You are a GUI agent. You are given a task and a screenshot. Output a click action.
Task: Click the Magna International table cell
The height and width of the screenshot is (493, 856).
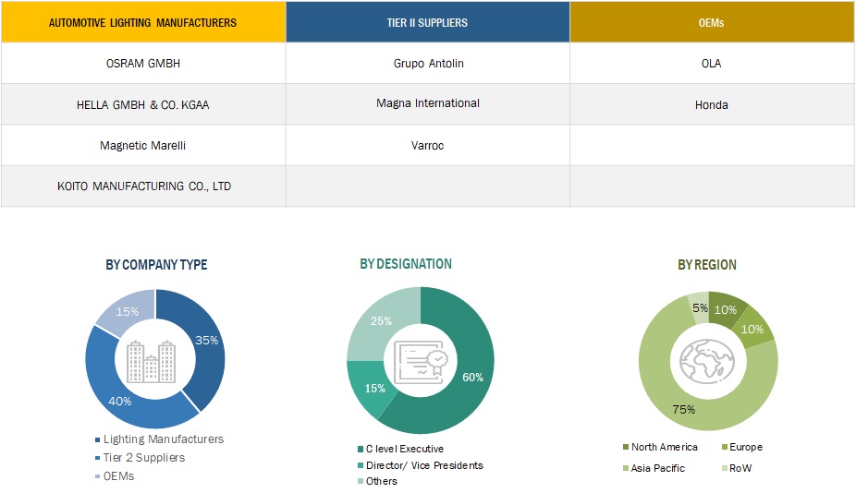(x=428, y=103)
